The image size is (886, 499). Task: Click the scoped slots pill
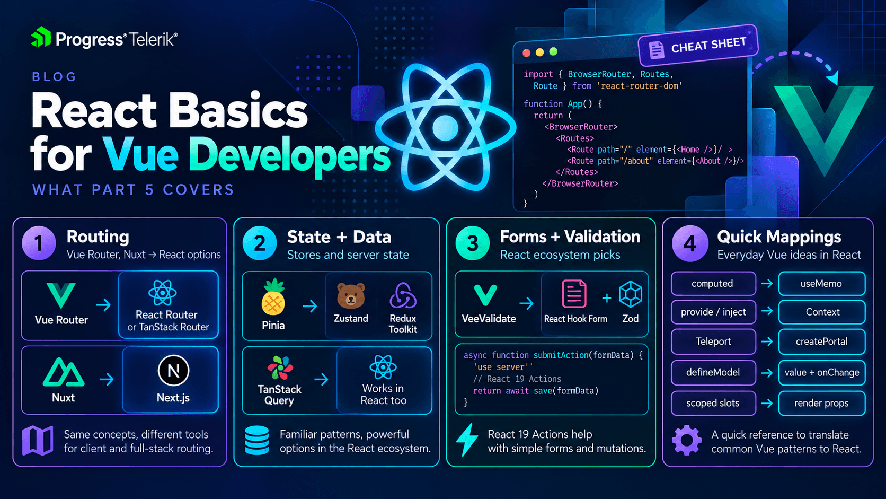pyautogui.click(x=713, y=403)
